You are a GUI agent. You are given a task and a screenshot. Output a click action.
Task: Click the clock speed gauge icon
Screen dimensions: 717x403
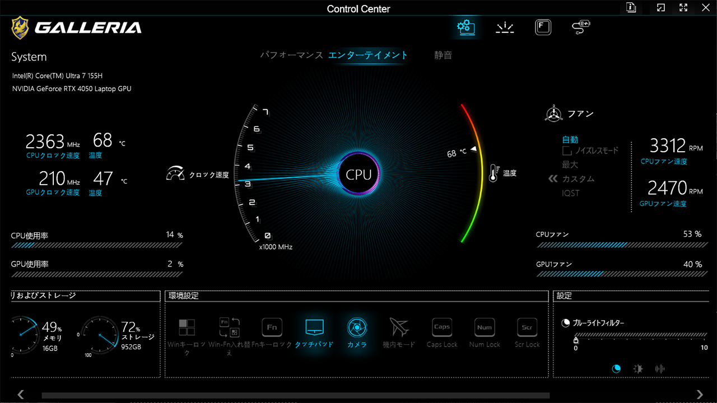tap(175, 174)
